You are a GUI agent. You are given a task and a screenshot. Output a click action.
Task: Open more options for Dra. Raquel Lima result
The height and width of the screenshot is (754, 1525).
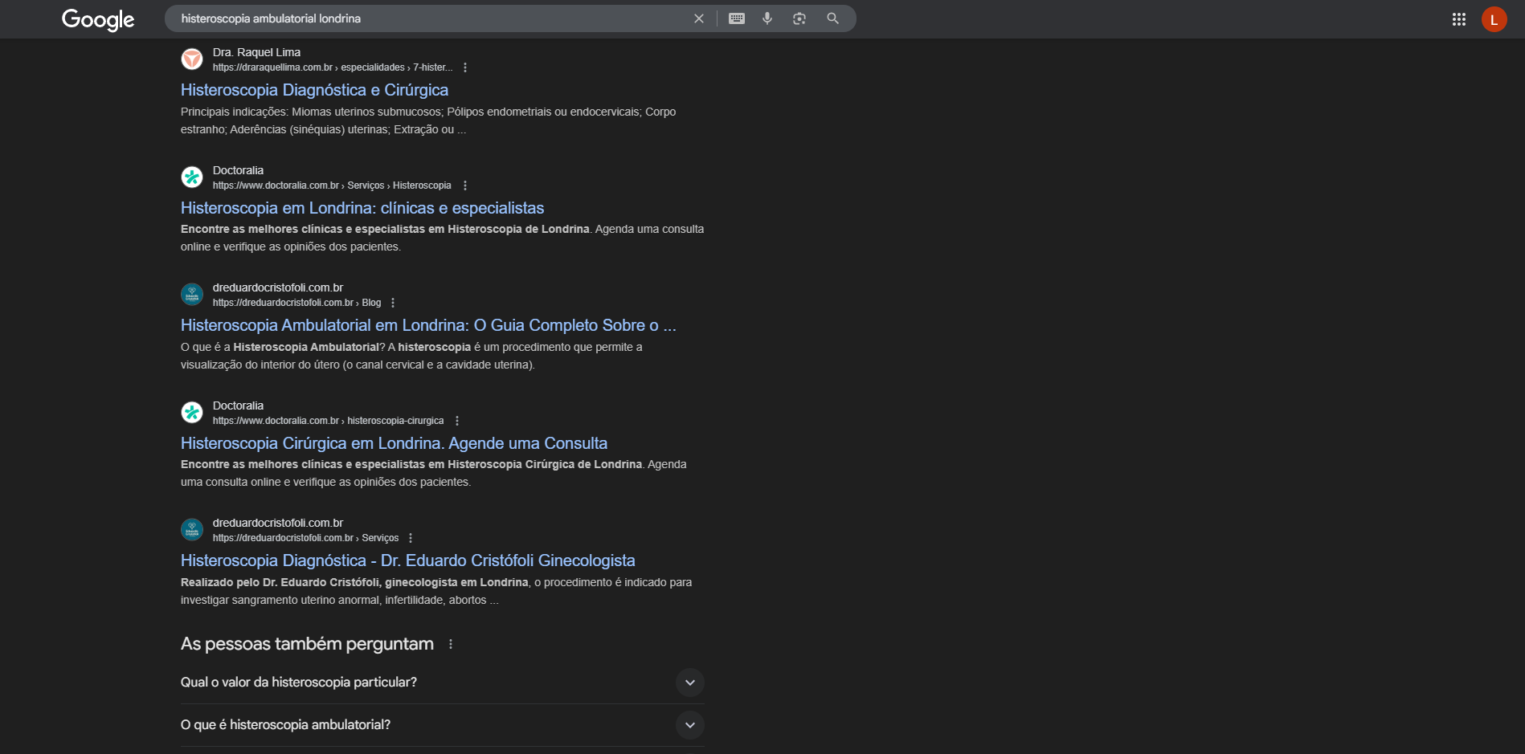click(x=465, y=67)
